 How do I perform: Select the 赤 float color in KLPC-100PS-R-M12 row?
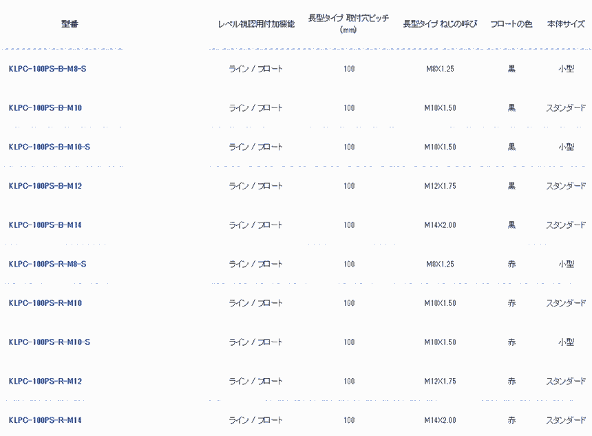[x=511, y=381]
